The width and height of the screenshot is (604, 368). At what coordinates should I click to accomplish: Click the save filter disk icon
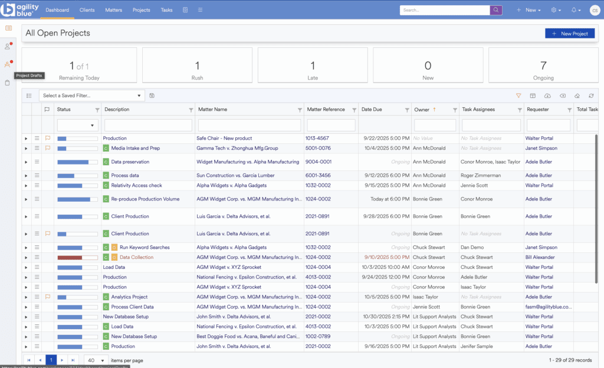[x=152, y=96]
